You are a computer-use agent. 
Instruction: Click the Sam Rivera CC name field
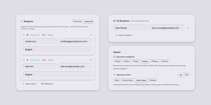pos(131,28)
